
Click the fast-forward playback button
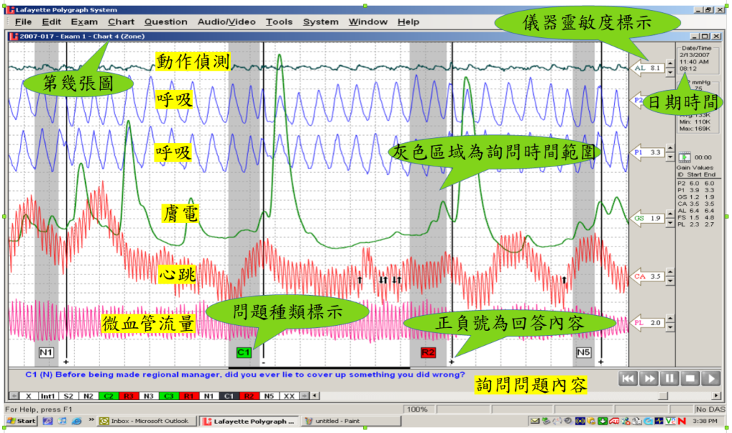tap(649, 379)
